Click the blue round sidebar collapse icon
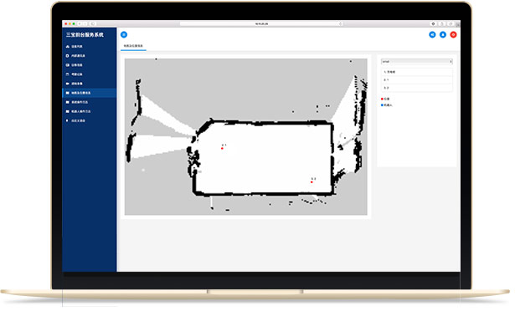Screen dimensions: 515x311 (124, 35)
